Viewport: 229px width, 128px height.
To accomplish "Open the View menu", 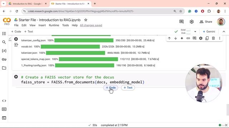I will pyautogui.click(x=33, y=25).
